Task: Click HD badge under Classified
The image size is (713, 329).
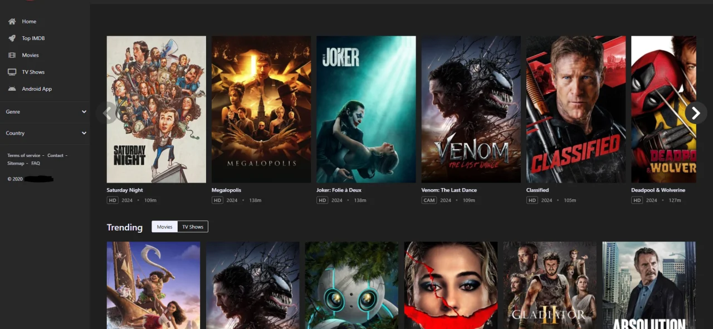Action: click(532, 200)
